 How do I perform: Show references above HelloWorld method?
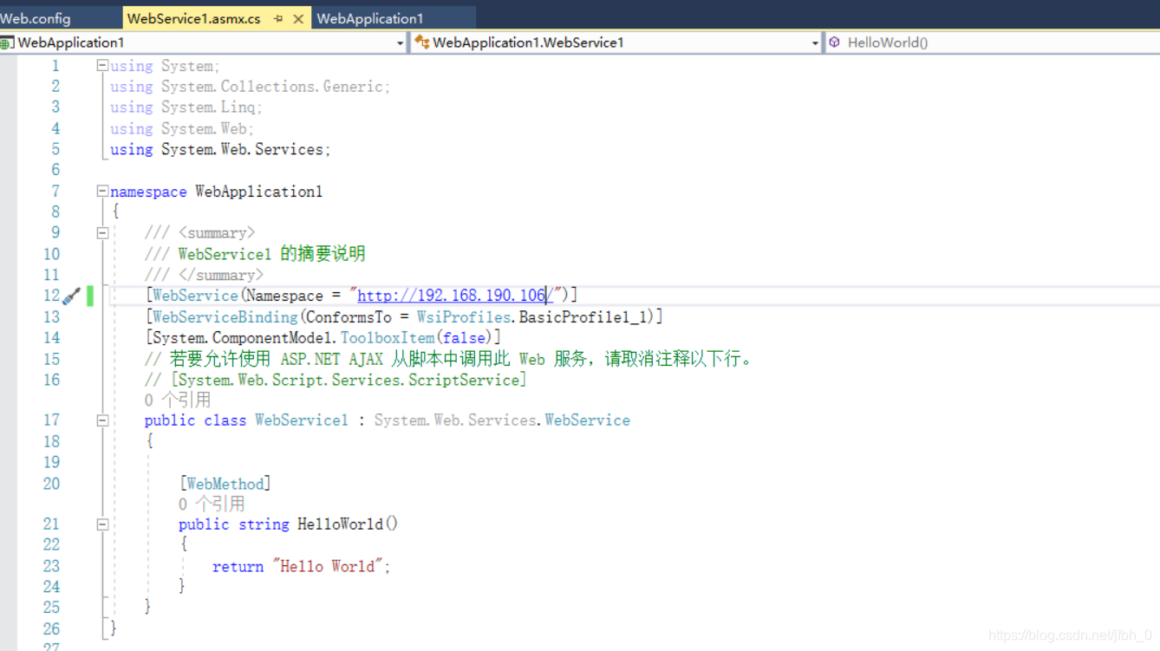212,504
